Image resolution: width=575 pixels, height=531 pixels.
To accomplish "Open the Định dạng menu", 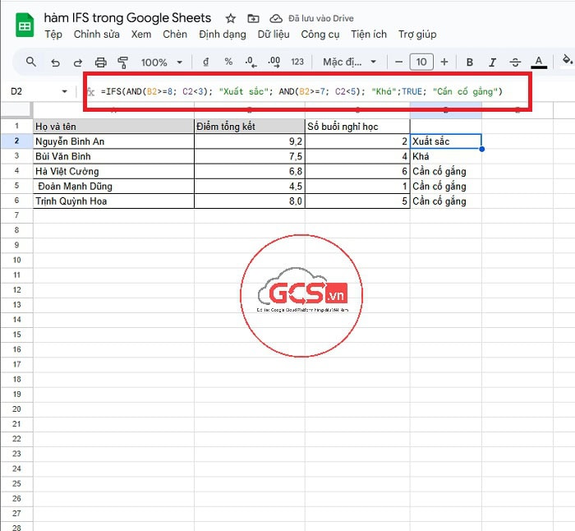I will tap(222, 35).
